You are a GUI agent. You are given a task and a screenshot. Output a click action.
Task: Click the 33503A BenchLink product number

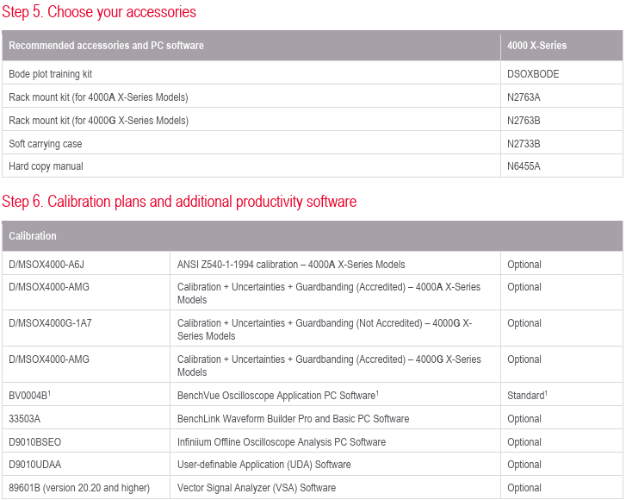coord(24,419)
